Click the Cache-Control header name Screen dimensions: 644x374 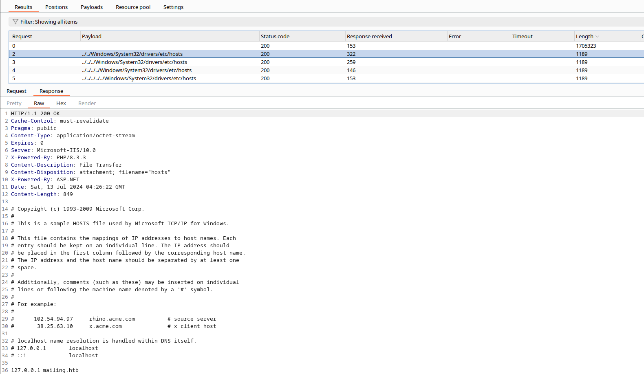pyautogui.click(x=32, y=121)
